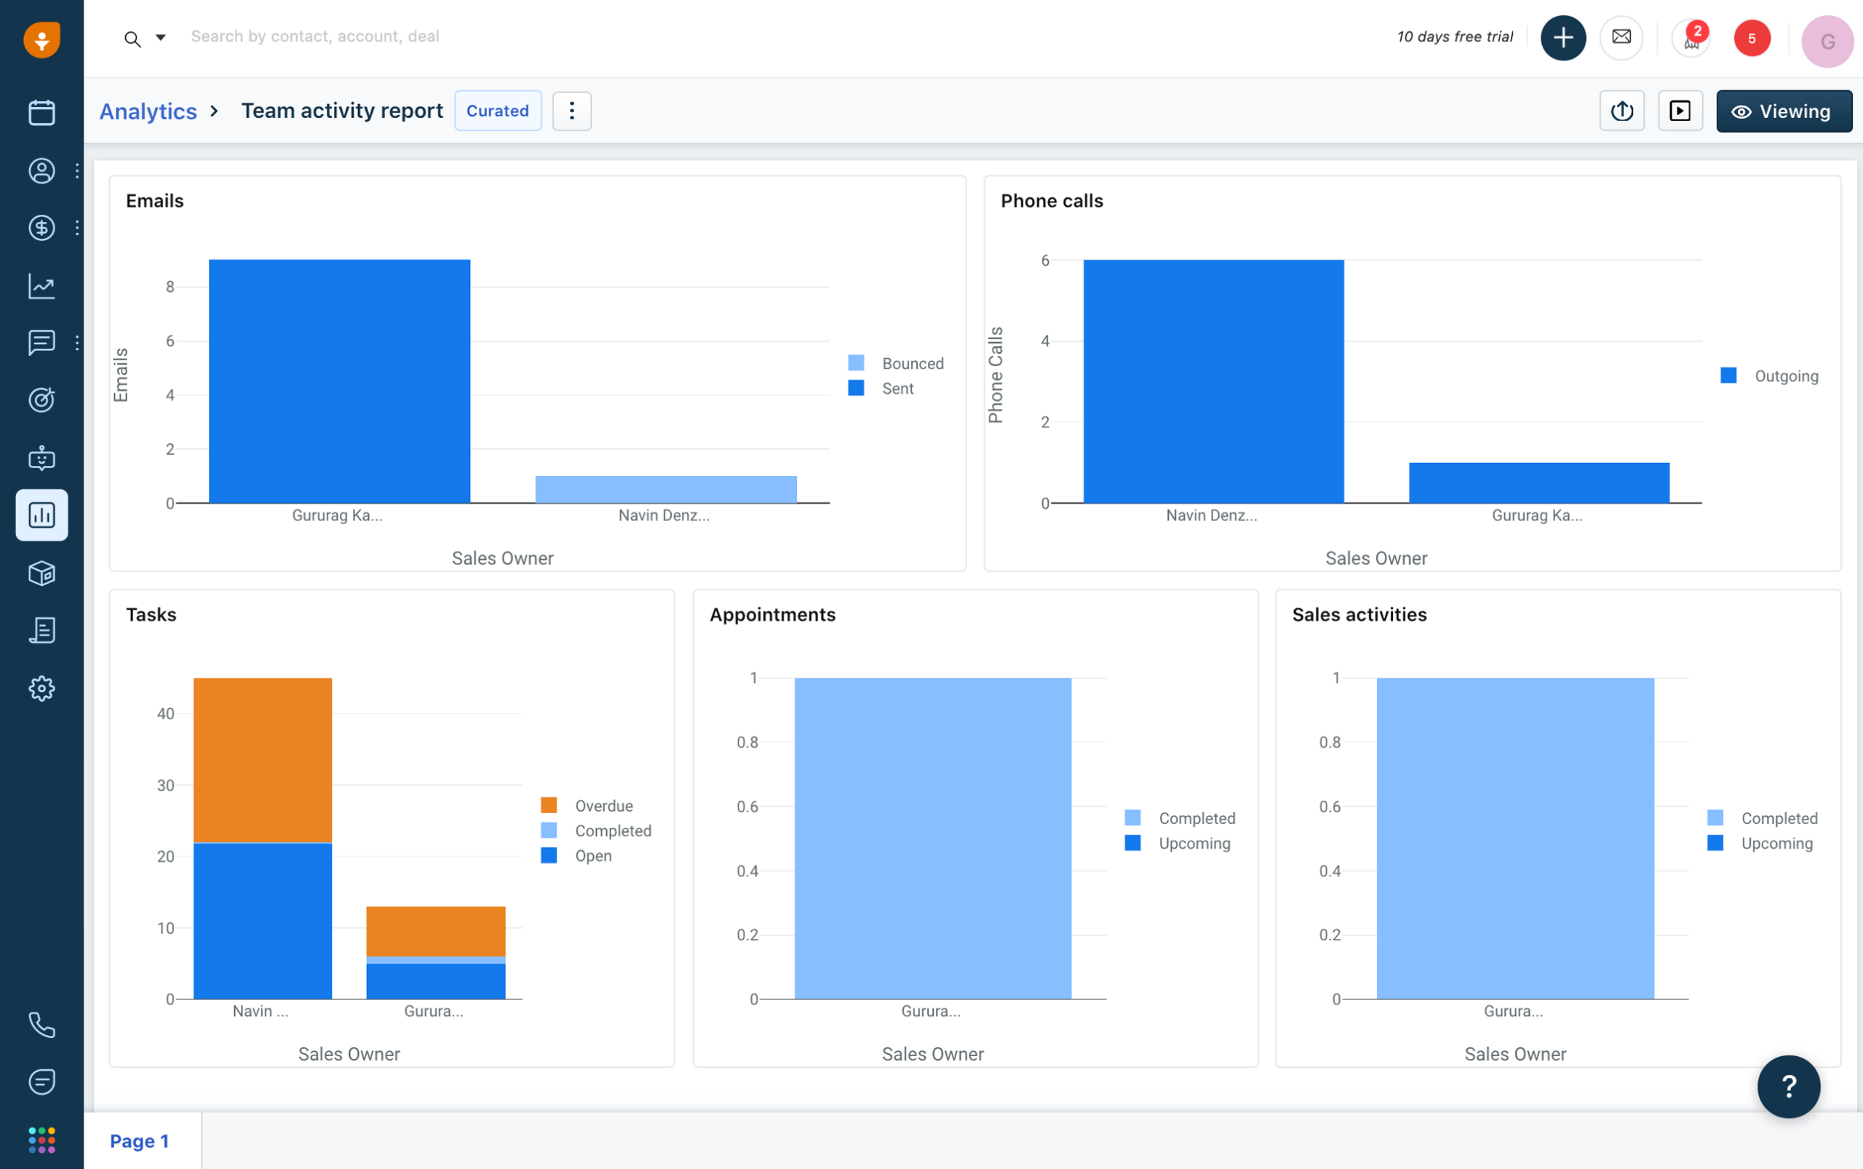This screenshot has height=1169, width=1863.
Task: Select the Deals icon in sidebar
Action: pos(41,226)
